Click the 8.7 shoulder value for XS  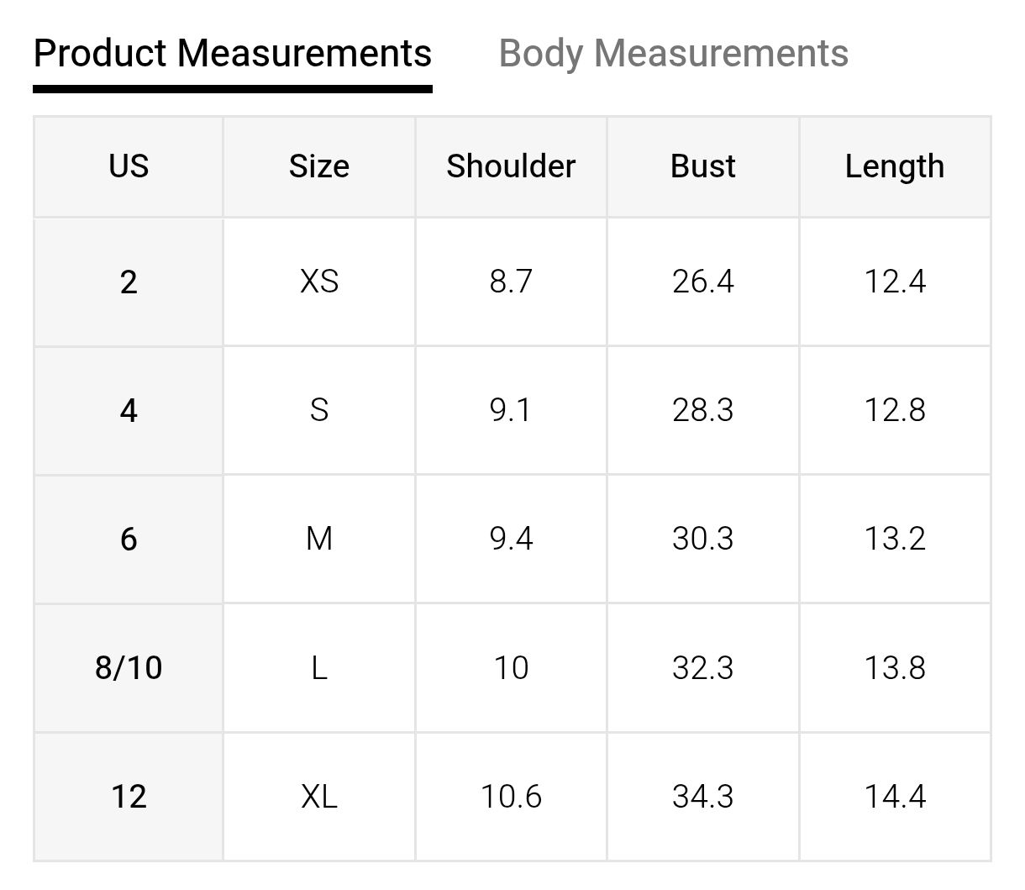point(511,282)
